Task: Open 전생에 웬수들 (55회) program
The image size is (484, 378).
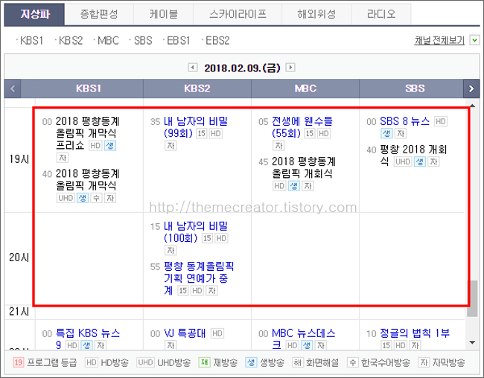Action: [302, 127]
